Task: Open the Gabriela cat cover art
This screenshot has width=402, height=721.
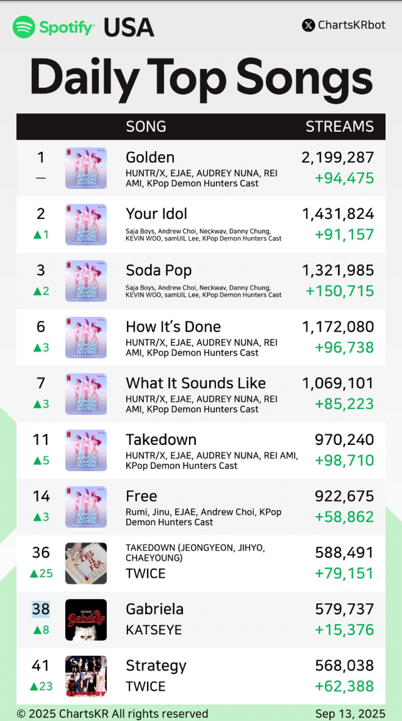Action: pyautogui.click(x=86, y=620)
